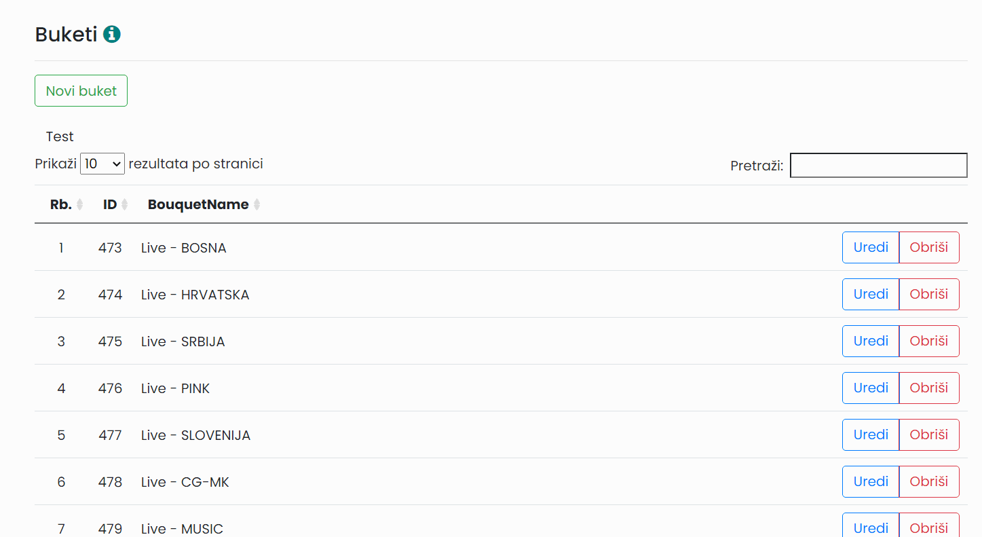The width and height of the screenshot is (982, 537).
Task: Sort by the BouquetName column arrows
Action: (257, 204)
